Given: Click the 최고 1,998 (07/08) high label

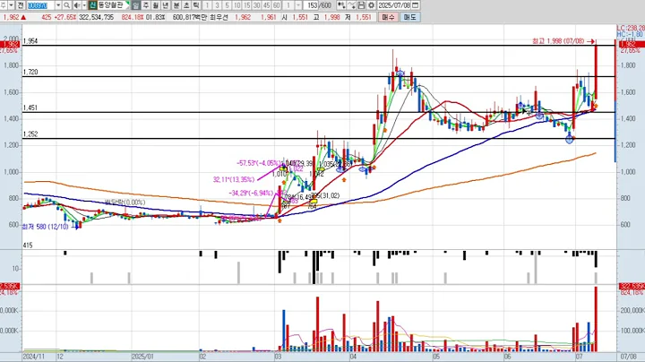Looking at the screenshot, I should 558,41.
